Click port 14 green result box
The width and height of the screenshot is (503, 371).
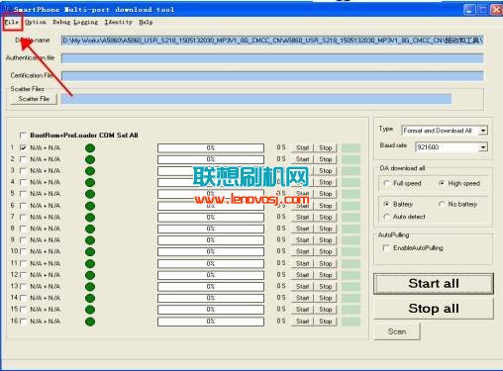click(351, 298)
